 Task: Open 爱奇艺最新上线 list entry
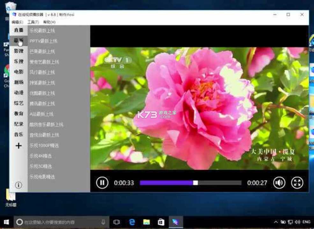coord(44,62)
